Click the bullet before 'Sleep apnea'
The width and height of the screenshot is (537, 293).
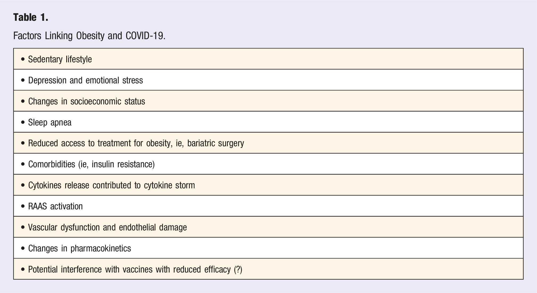click(x=23, y=122)
